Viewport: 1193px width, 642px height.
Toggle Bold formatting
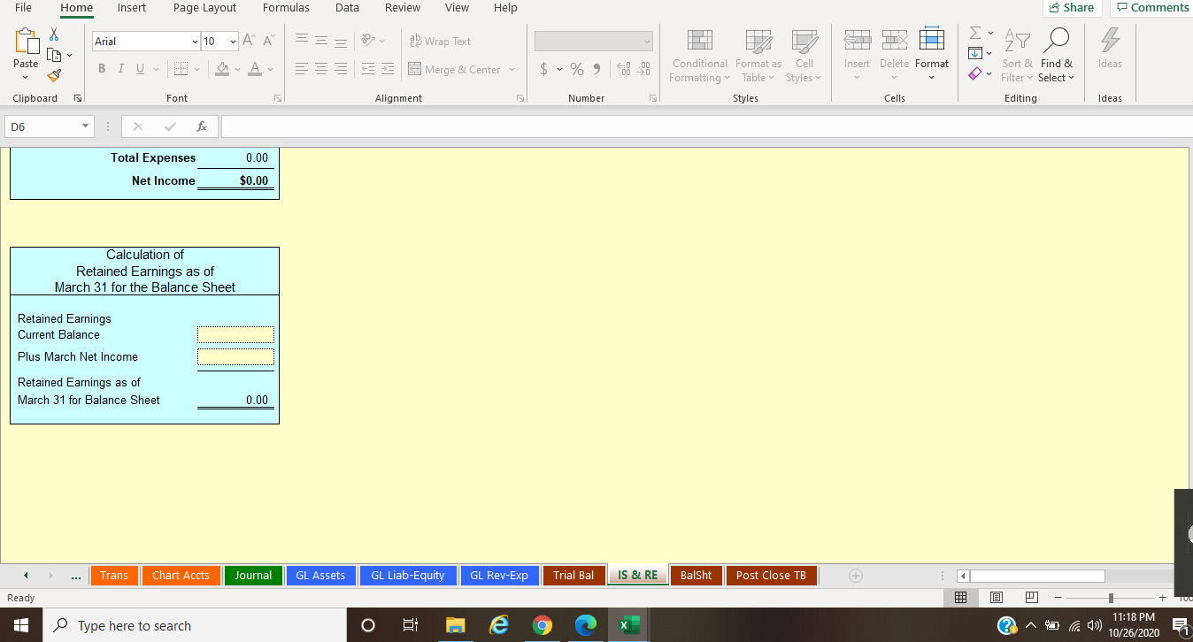102,69
